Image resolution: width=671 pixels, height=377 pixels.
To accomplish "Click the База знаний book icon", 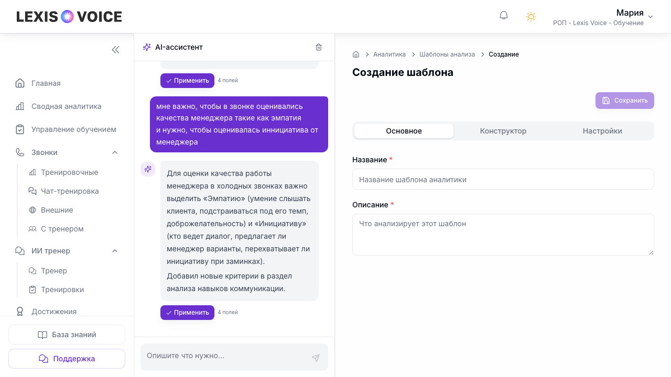I will click(42, 335).
